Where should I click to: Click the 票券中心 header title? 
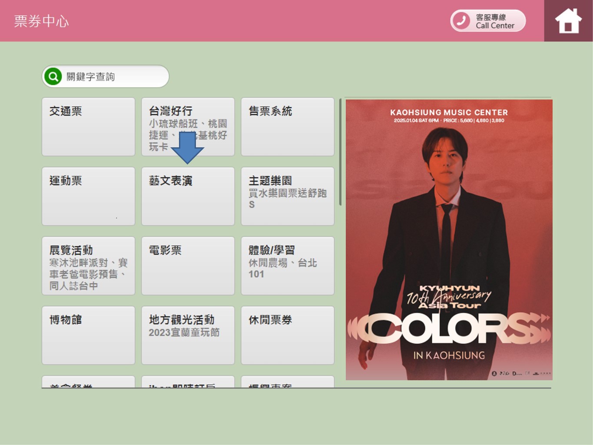pos(41,21)
